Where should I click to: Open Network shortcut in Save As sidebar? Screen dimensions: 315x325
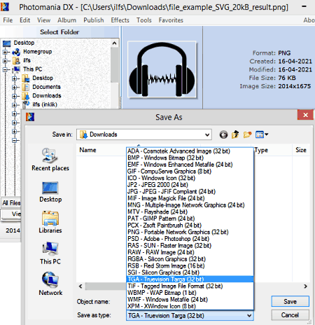[x=50, y=284]
